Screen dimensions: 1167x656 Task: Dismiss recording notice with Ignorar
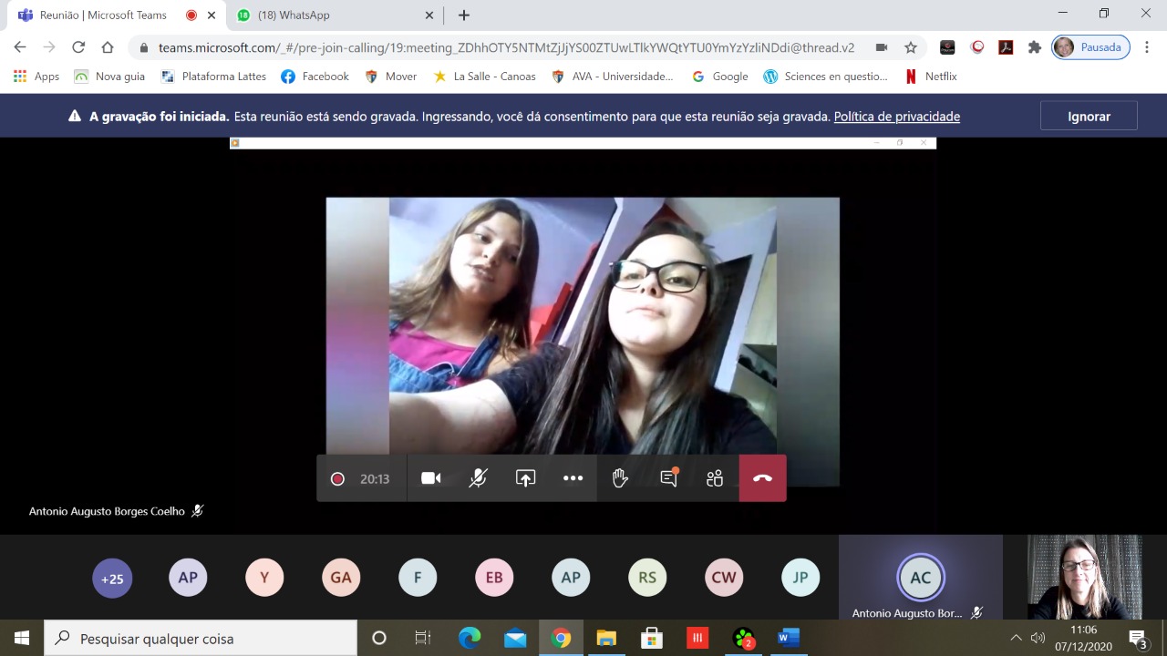click(x=1089, y=116)
